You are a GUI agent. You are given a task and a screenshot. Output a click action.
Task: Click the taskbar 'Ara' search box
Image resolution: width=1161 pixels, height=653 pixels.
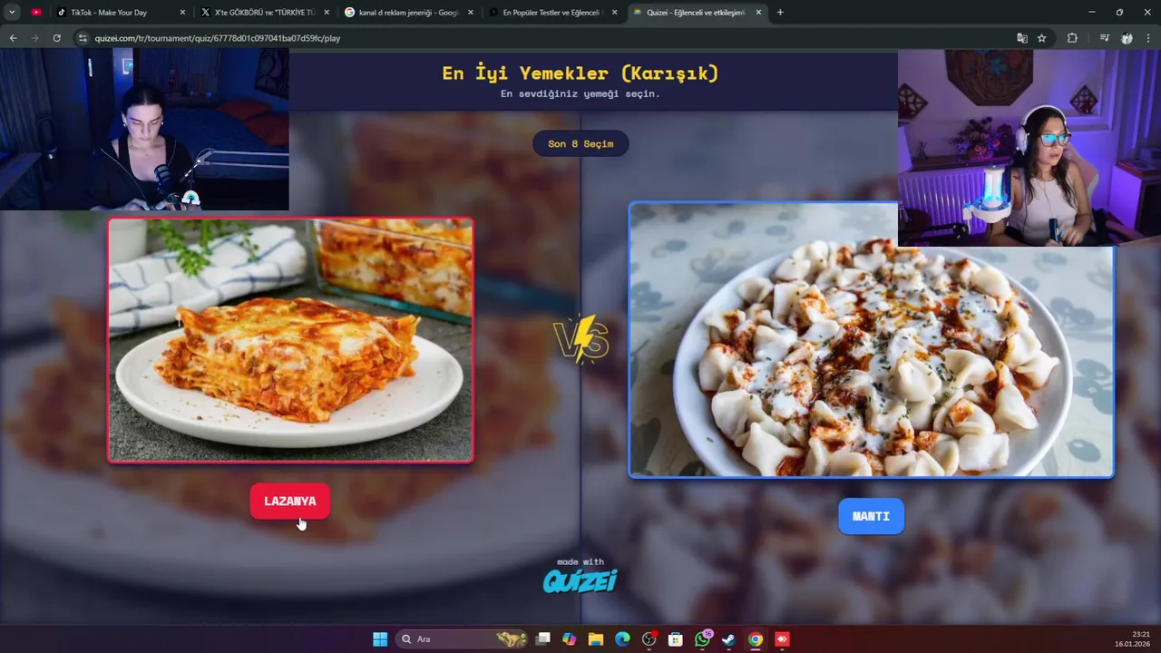pos(463,639)
